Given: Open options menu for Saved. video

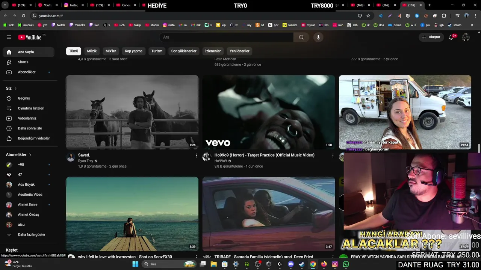Looking at the screenshot, I should (196, 155).
